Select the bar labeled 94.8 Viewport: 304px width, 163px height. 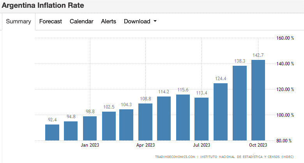point(71,131)
